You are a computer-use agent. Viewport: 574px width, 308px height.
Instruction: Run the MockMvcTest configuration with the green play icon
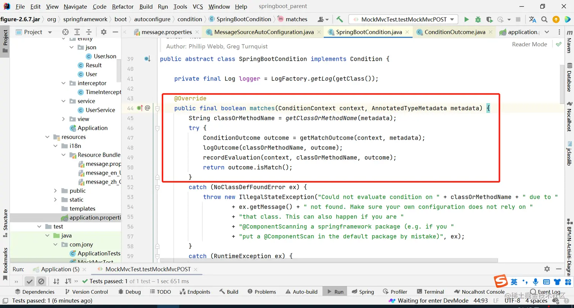(467, 19)
